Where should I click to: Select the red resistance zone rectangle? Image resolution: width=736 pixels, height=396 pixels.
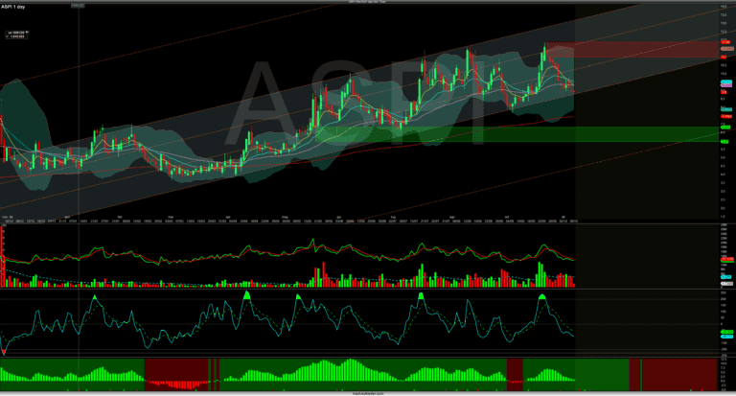(x=632, y=50)
